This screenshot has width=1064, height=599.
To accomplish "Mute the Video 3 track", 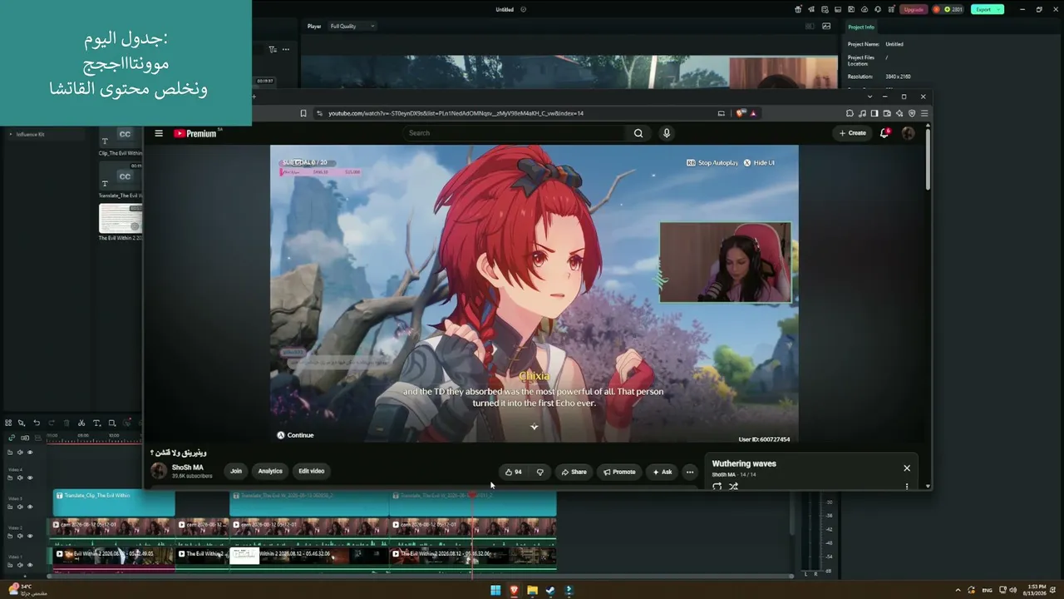I will (20, 507).
